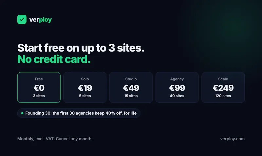Screen dimensions: 262x156
Task: Click the '40 sites' label in Agency card
Action: pyautogui.click(x=177, y=96)
